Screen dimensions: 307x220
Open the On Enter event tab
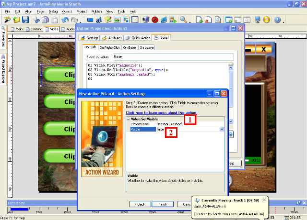pyautogui.click(x=130, y=47)
